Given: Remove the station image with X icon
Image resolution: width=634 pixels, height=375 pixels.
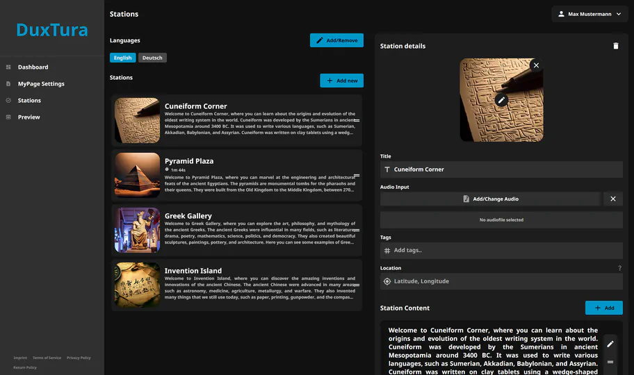Looking at the screenshot, I should (x=536, y=65).
